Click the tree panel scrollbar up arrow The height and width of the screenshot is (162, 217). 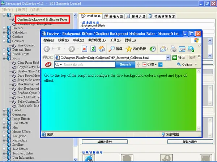click(75, 15)
